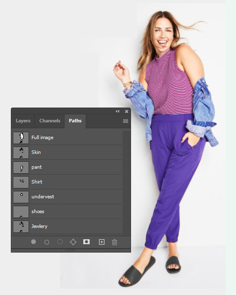Click the shoes path thumbnail

tap(21, 212)
